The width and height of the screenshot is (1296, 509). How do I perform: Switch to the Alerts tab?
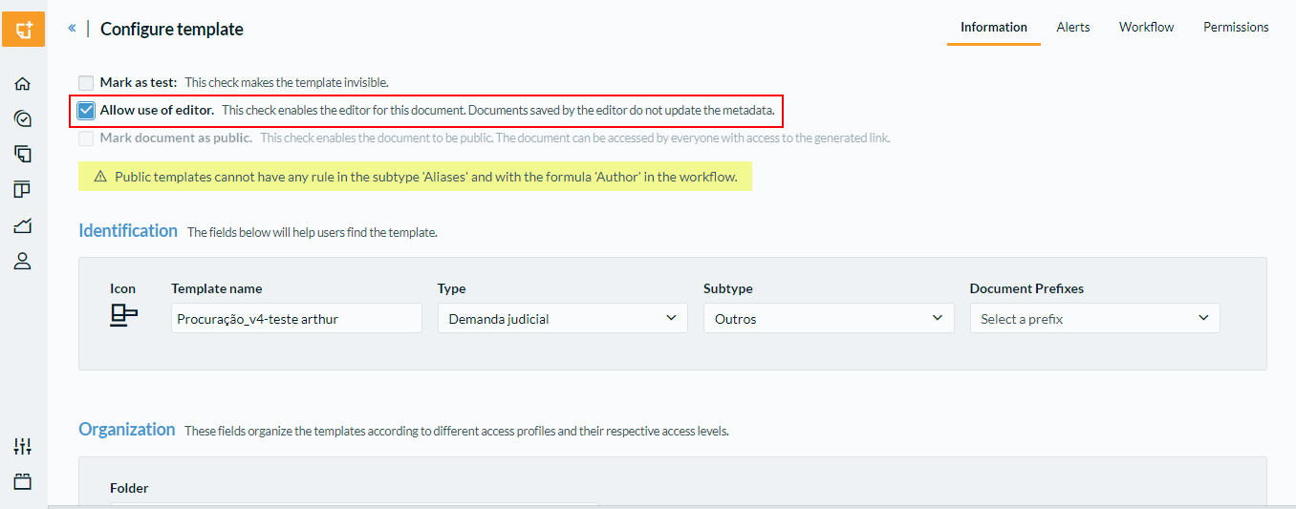point(1073,27)
